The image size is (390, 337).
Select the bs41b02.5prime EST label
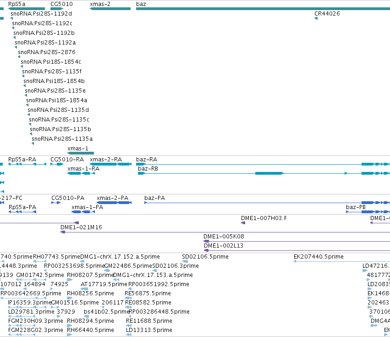(x=106, y=312)
